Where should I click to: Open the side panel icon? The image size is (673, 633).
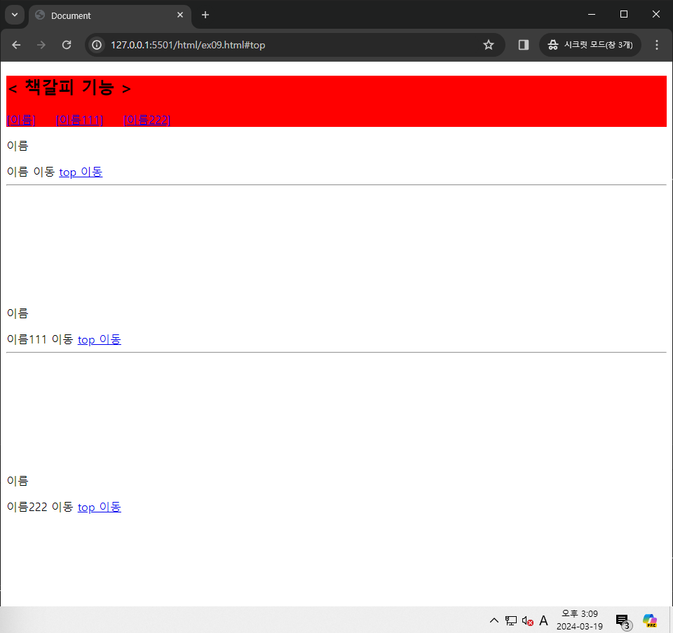coord(523,45)
